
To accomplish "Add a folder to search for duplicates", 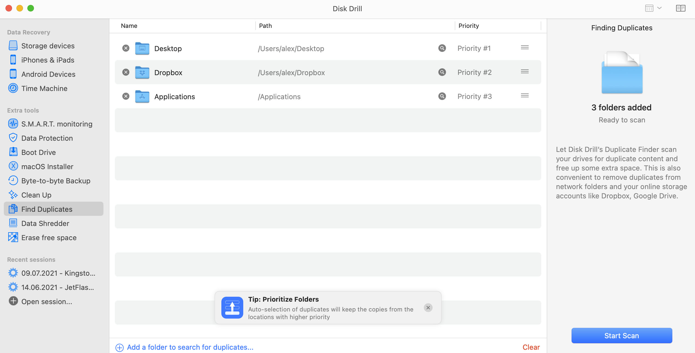I will 184,347.
